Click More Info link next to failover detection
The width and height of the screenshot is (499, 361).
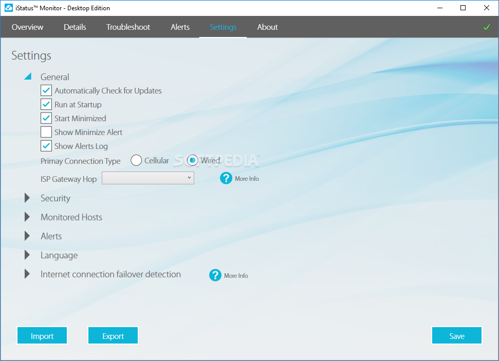click(x=236, y=276)
